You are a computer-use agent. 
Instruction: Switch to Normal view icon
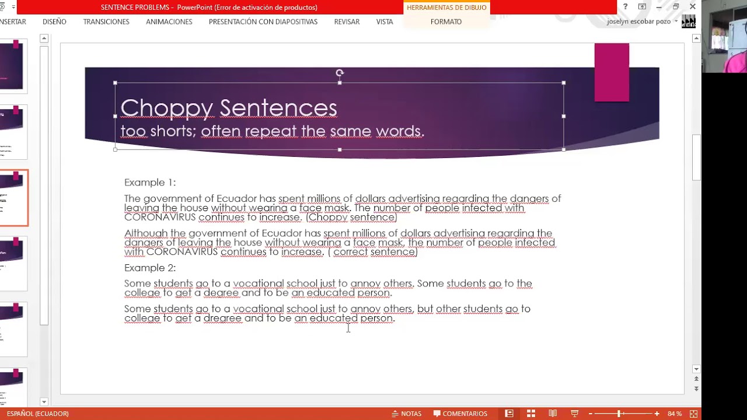509,414
